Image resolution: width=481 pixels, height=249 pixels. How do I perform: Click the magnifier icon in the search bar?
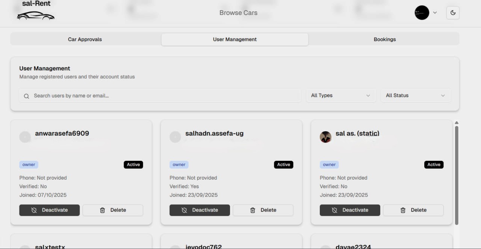coord(26,96)
